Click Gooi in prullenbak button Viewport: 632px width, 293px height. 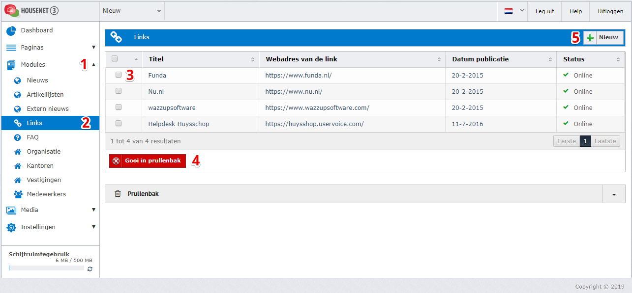148,161
